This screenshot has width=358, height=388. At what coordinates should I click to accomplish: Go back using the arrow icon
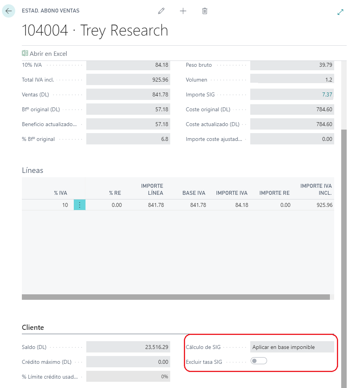[9, 11]
